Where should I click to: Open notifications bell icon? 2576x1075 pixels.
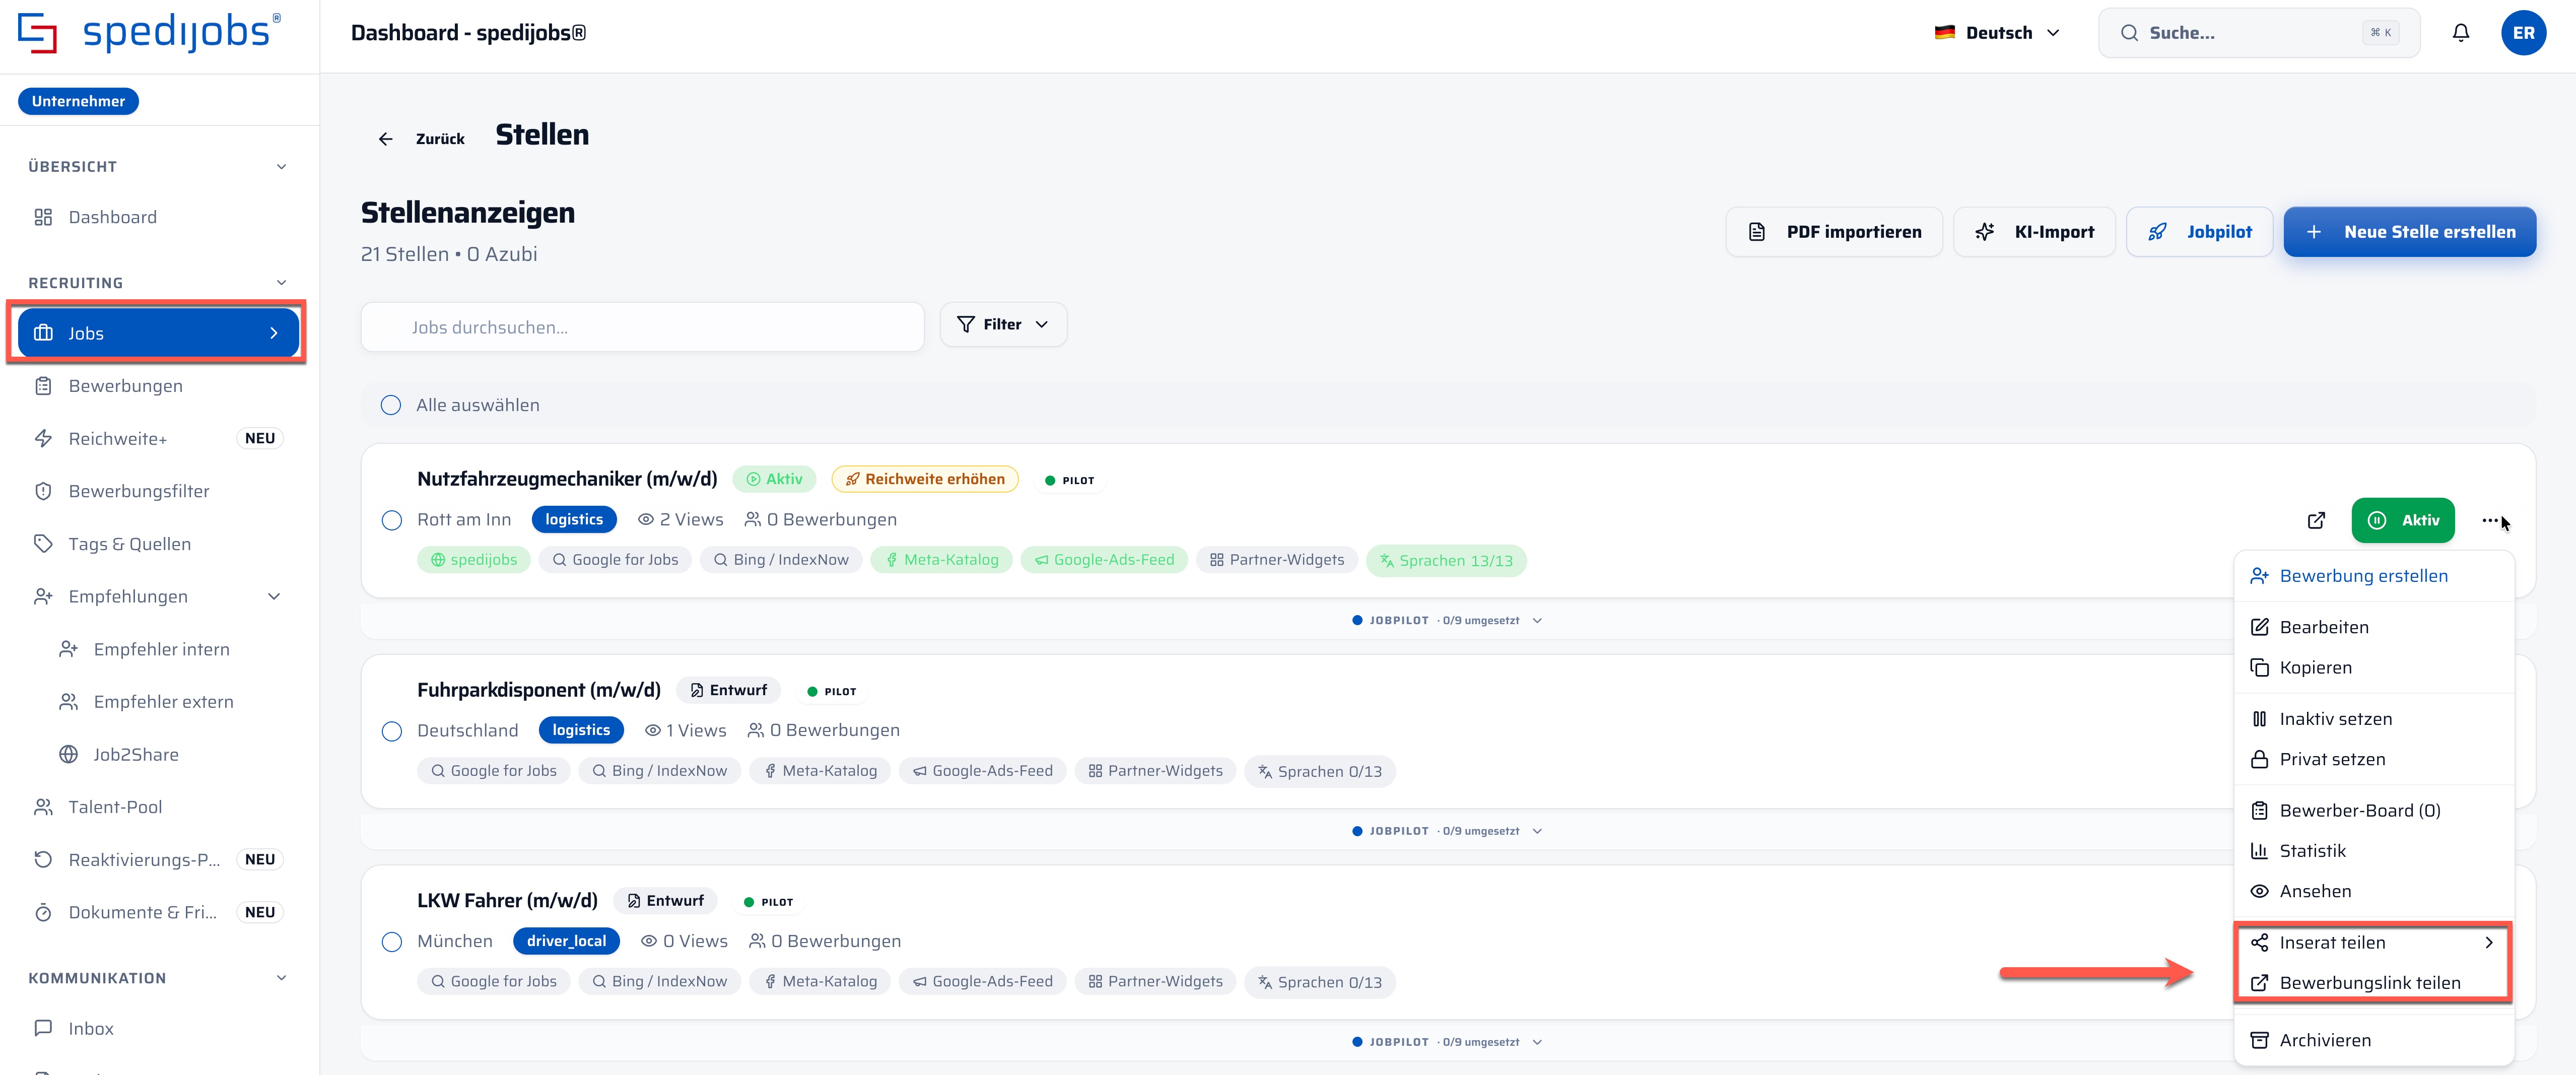click(2460, 33)
